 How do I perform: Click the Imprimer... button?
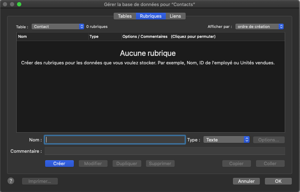click(x=40, y=181)
